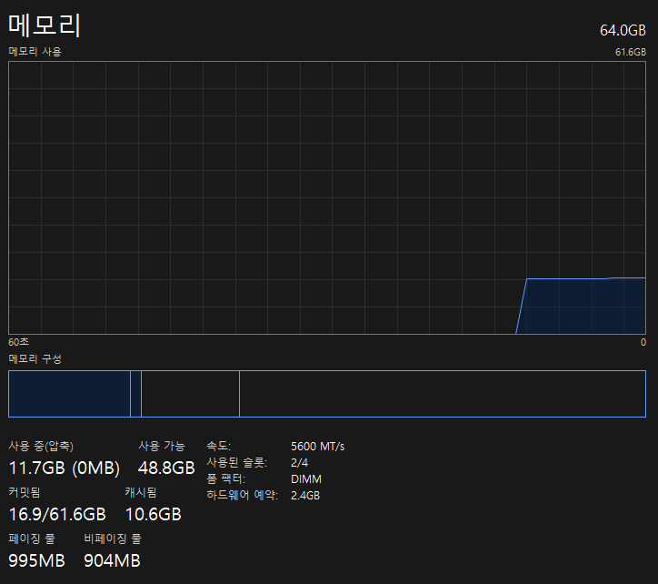
Task: Select the narrow modified segment in composition bar
Action: click(x=135, y=394)
